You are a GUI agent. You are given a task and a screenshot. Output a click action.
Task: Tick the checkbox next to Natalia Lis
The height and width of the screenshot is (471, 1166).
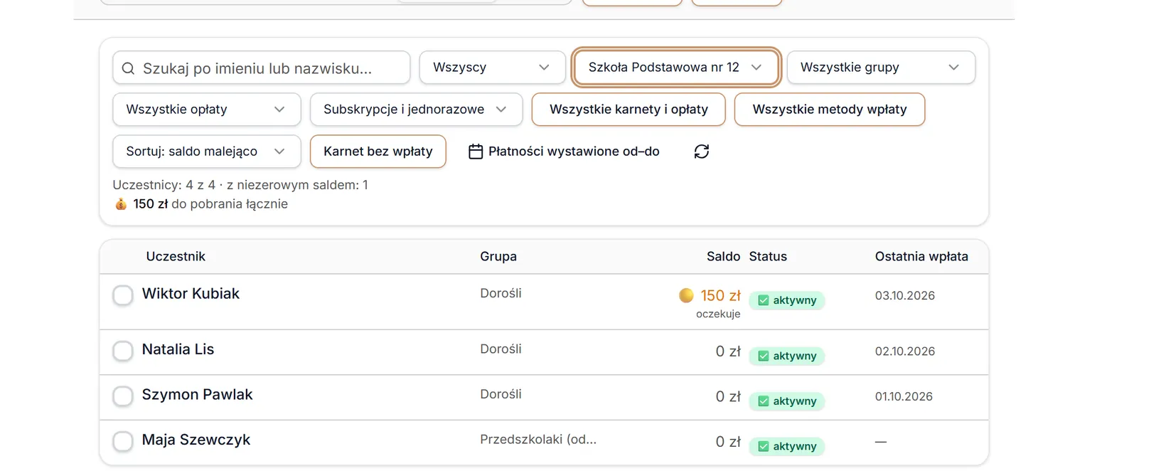click(123, 351)
